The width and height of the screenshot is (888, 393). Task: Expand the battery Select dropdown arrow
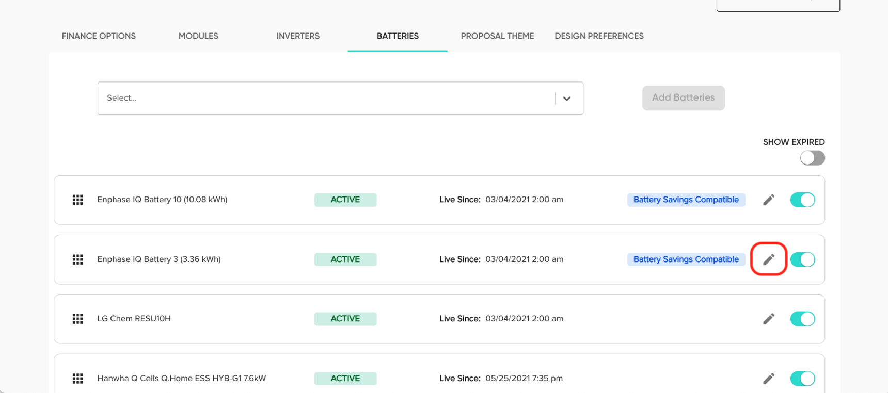tap(566, 99)
